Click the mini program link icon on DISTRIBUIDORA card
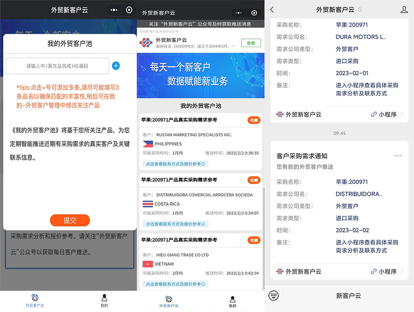The width and height of the screenshot is (414, 312). [x=374, y=271]
